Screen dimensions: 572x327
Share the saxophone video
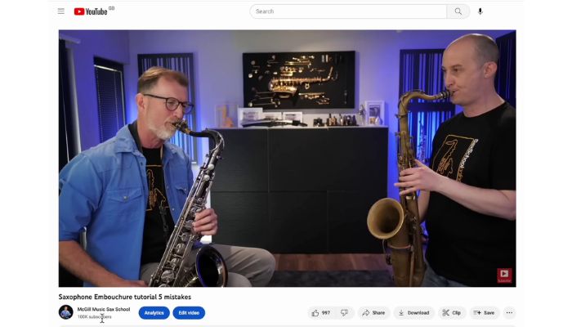[373, 312]
